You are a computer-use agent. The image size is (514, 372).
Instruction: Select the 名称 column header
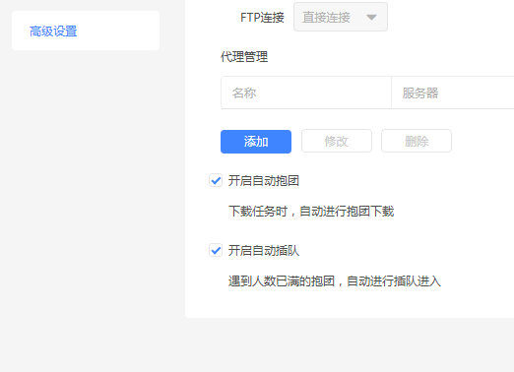pyautogui.click(x=306, y=93)
